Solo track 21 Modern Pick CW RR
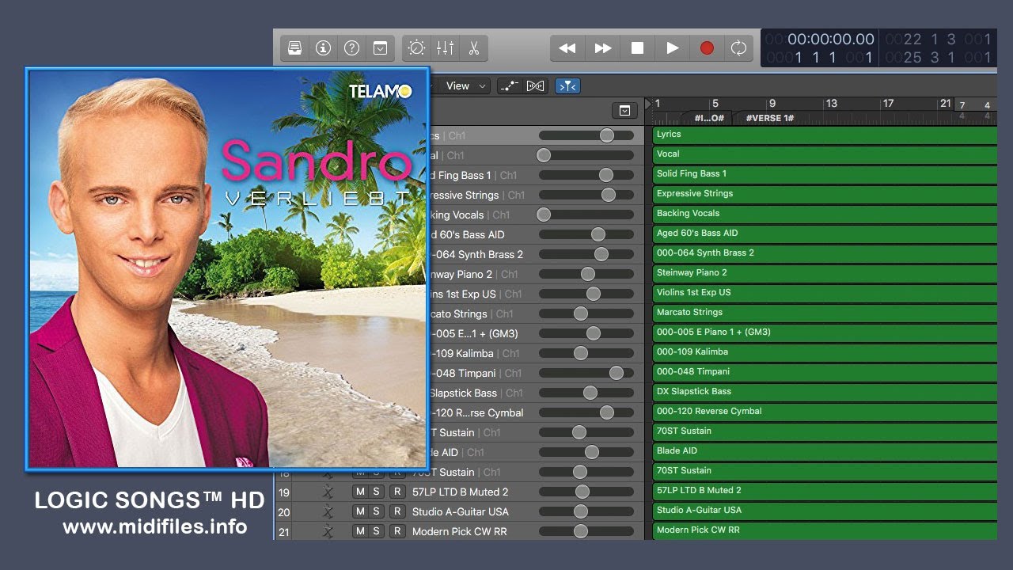Viewport: 1013px width, 570px height. pos(376,531)
